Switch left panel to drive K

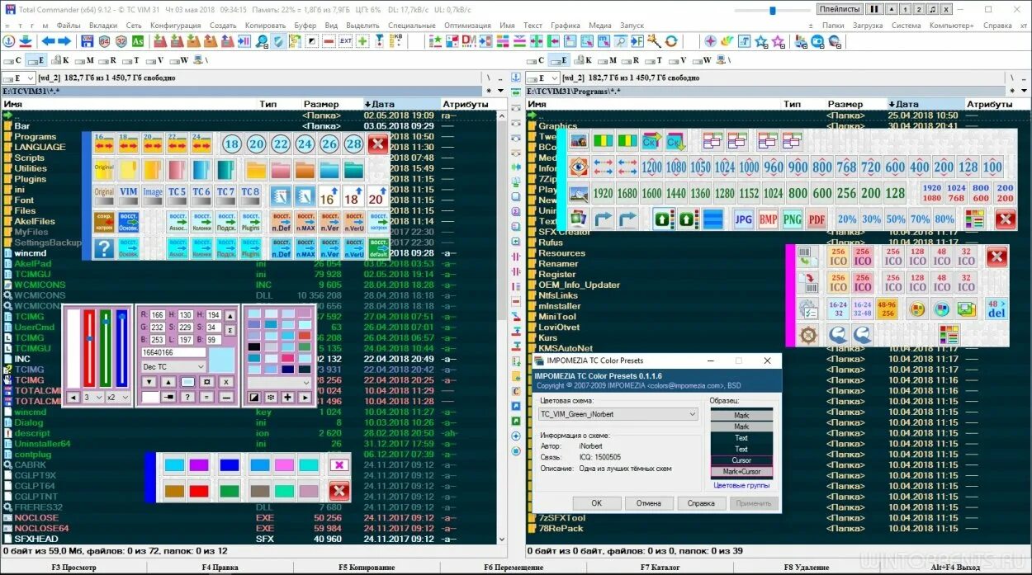pyautogui.click(x=59, y=60)
